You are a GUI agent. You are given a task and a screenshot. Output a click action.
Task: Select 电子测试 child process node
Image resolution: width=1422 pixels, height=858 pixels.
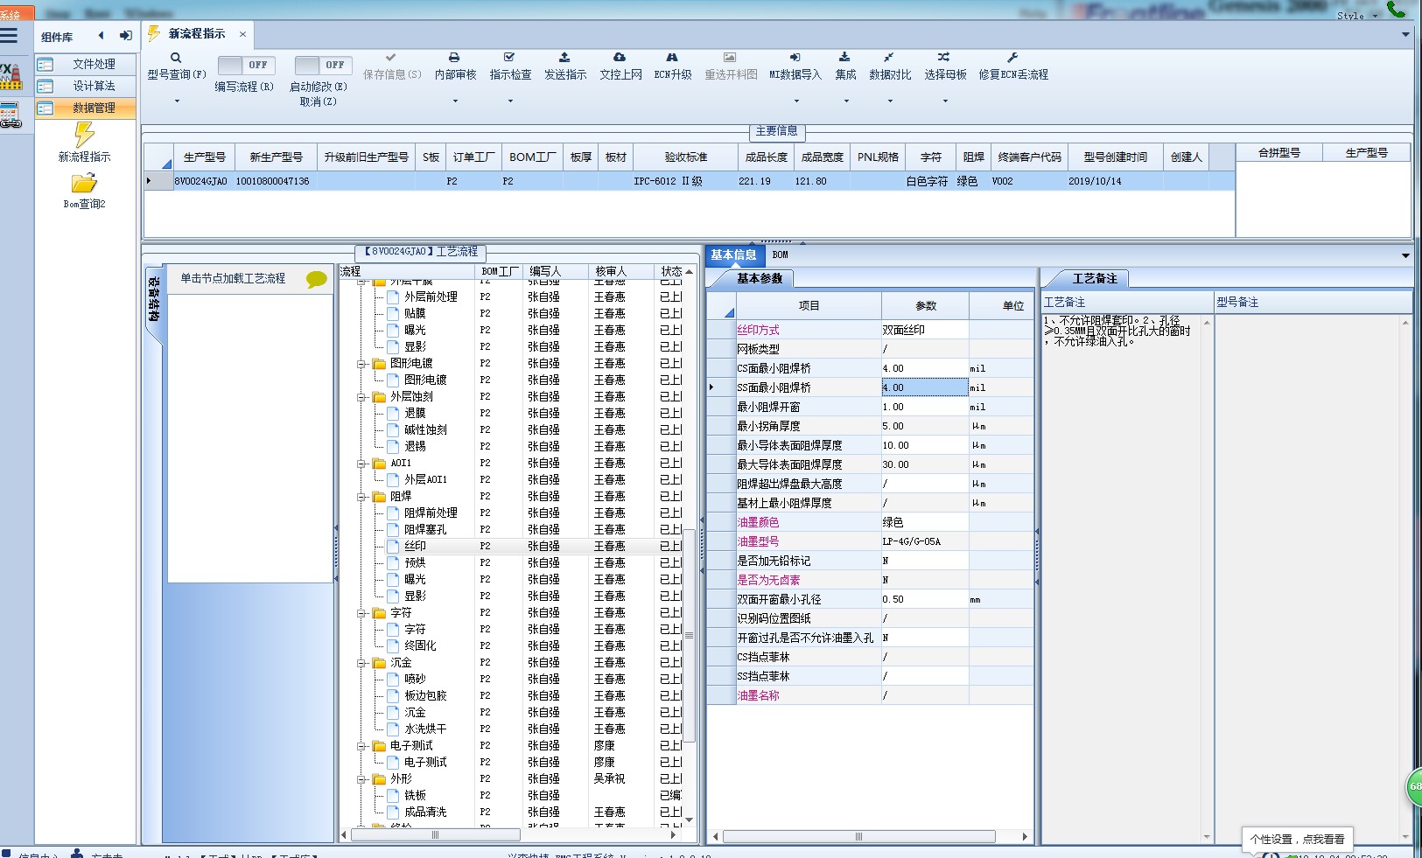(x=425, y=762)
